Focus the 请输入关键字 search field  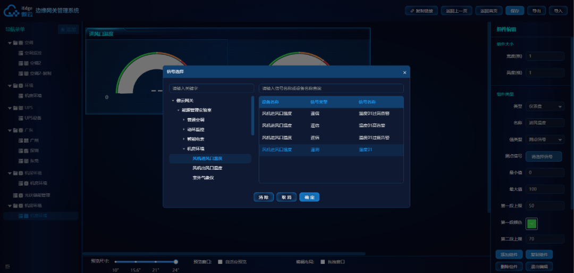[x=212, y=88]
